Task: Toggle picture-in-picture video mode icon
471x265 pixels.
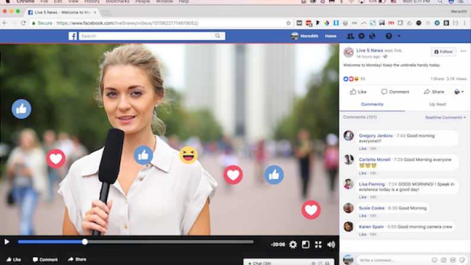Action: (x=306, y=245)
